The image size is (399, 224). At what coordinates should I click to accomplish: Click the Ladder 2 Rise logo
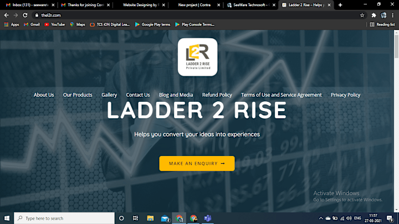pyautogui.click(x=197, y=57)
